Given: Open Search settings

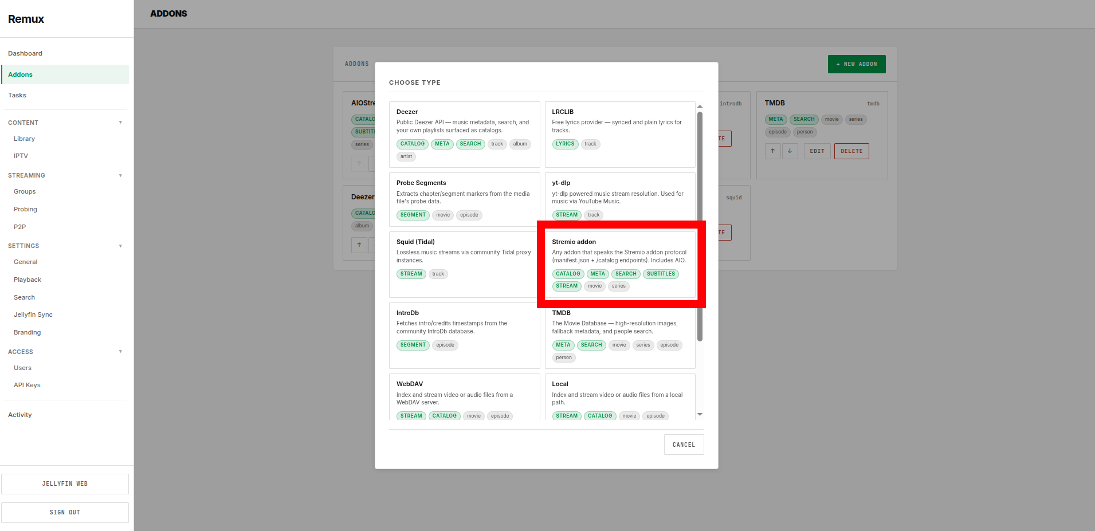Looking at the screenshot, I should pos(24,297).
